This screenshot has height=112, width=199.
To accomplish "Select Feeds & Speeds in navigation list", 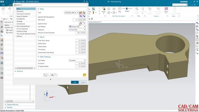I will 22,16.
